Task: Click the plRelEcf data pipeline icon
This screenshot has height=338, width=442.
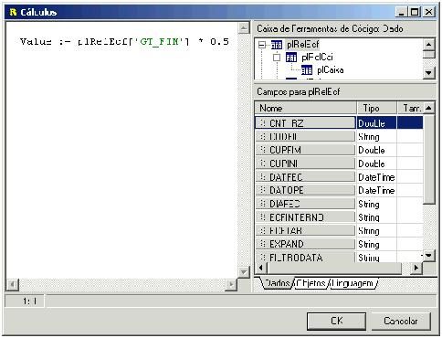Action: (277, 45)
